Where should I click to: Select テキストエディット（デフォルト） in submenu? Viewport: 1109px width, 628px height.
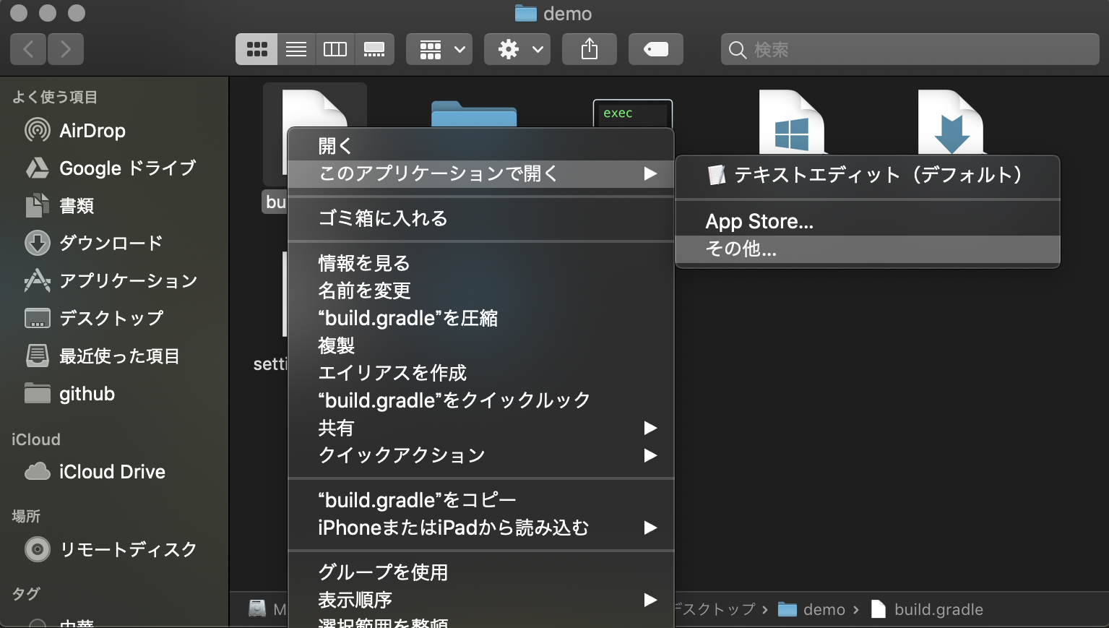[867, 175]
